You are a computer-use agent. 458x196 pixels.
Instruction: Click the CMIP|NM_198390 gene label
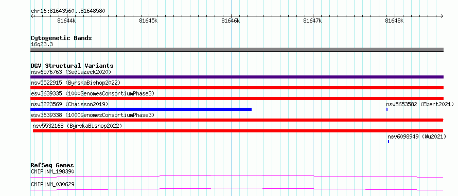(52, 171)
